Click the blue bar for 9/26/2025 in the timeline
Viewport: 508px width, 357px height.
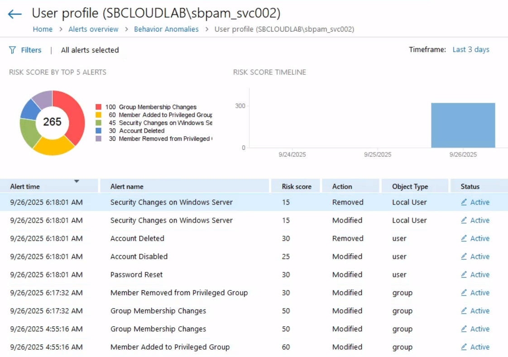463,124
